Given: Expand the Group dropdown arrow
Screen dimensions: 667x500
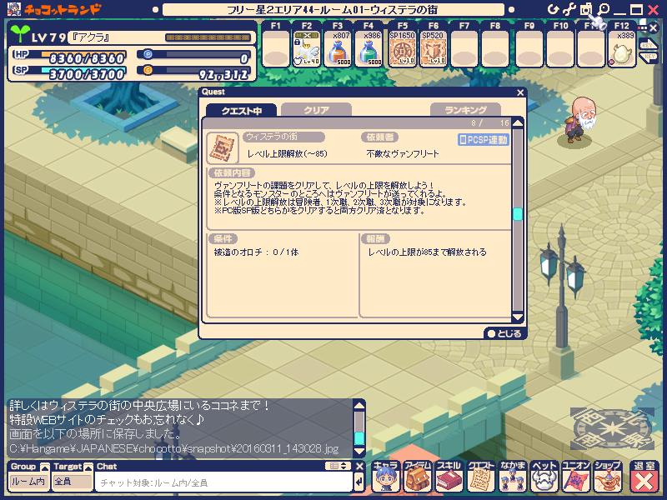Looking at the screenshot, I should click(45, 467).
